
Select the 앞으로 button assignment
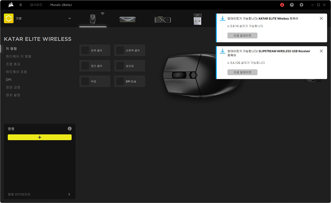pyautogui.click(x=130, y=66)
